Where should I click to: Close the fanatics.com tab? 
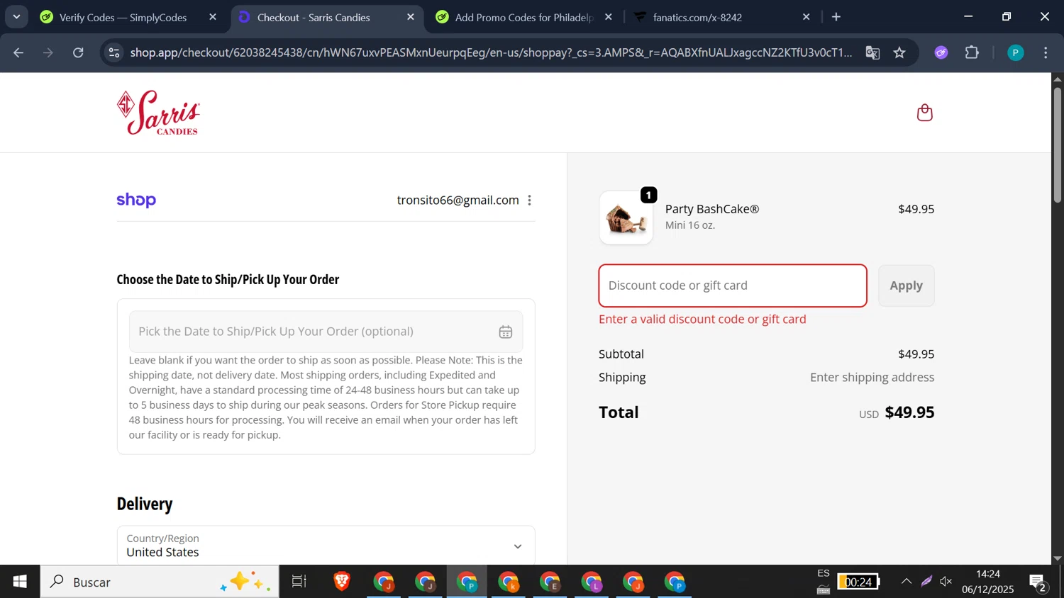[806, 17]
